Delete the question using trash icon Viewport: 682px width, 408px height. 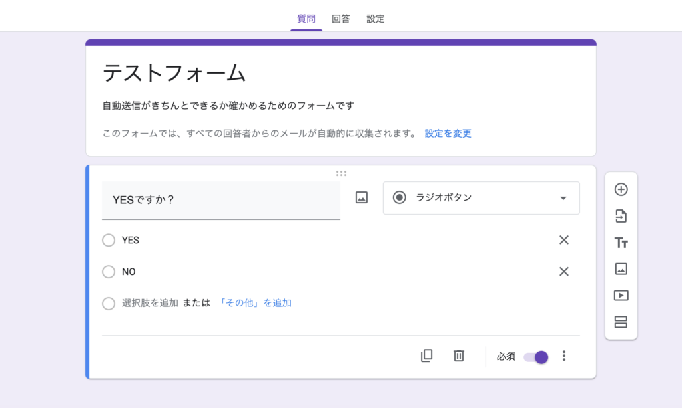pos(458,356)
